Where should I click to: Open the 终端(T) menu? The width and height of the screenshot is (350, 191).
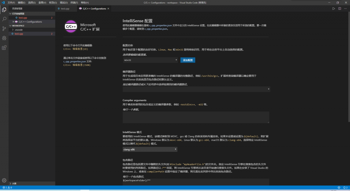pos(74,3)
